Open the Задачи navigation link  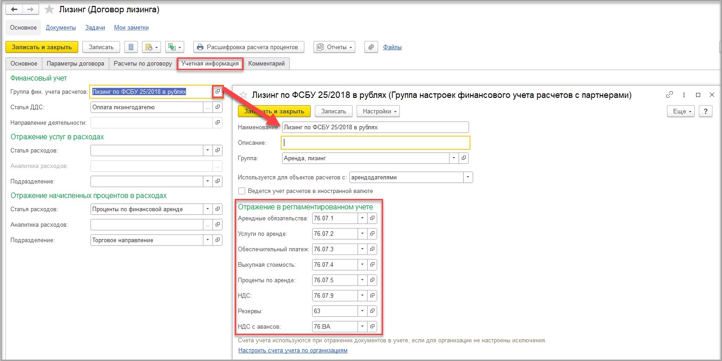click(95, 28)
